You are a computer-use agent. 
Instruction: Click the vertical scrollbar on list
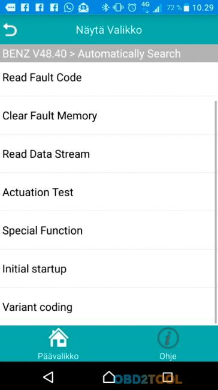coord(216,211)
